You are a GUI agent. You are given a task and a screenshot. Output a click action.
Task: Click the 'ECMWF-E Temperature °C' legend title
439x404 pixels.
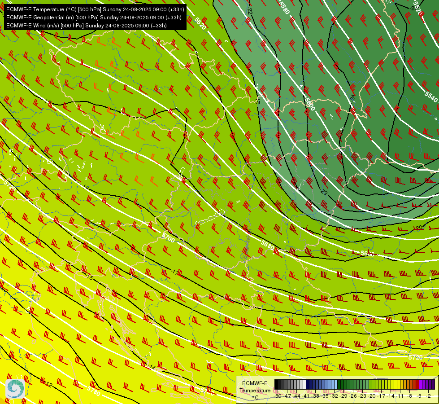tap(255, 390)
